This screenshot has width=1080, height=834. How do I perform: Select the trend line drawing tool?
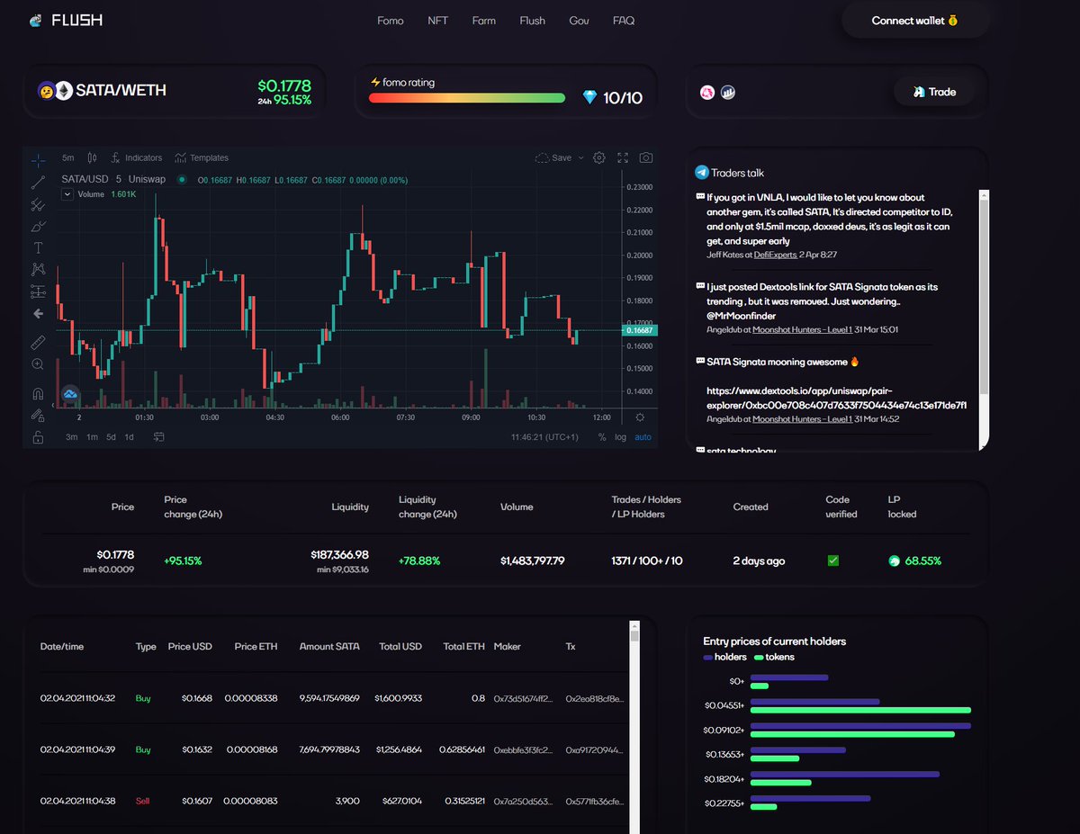(38, 183)
